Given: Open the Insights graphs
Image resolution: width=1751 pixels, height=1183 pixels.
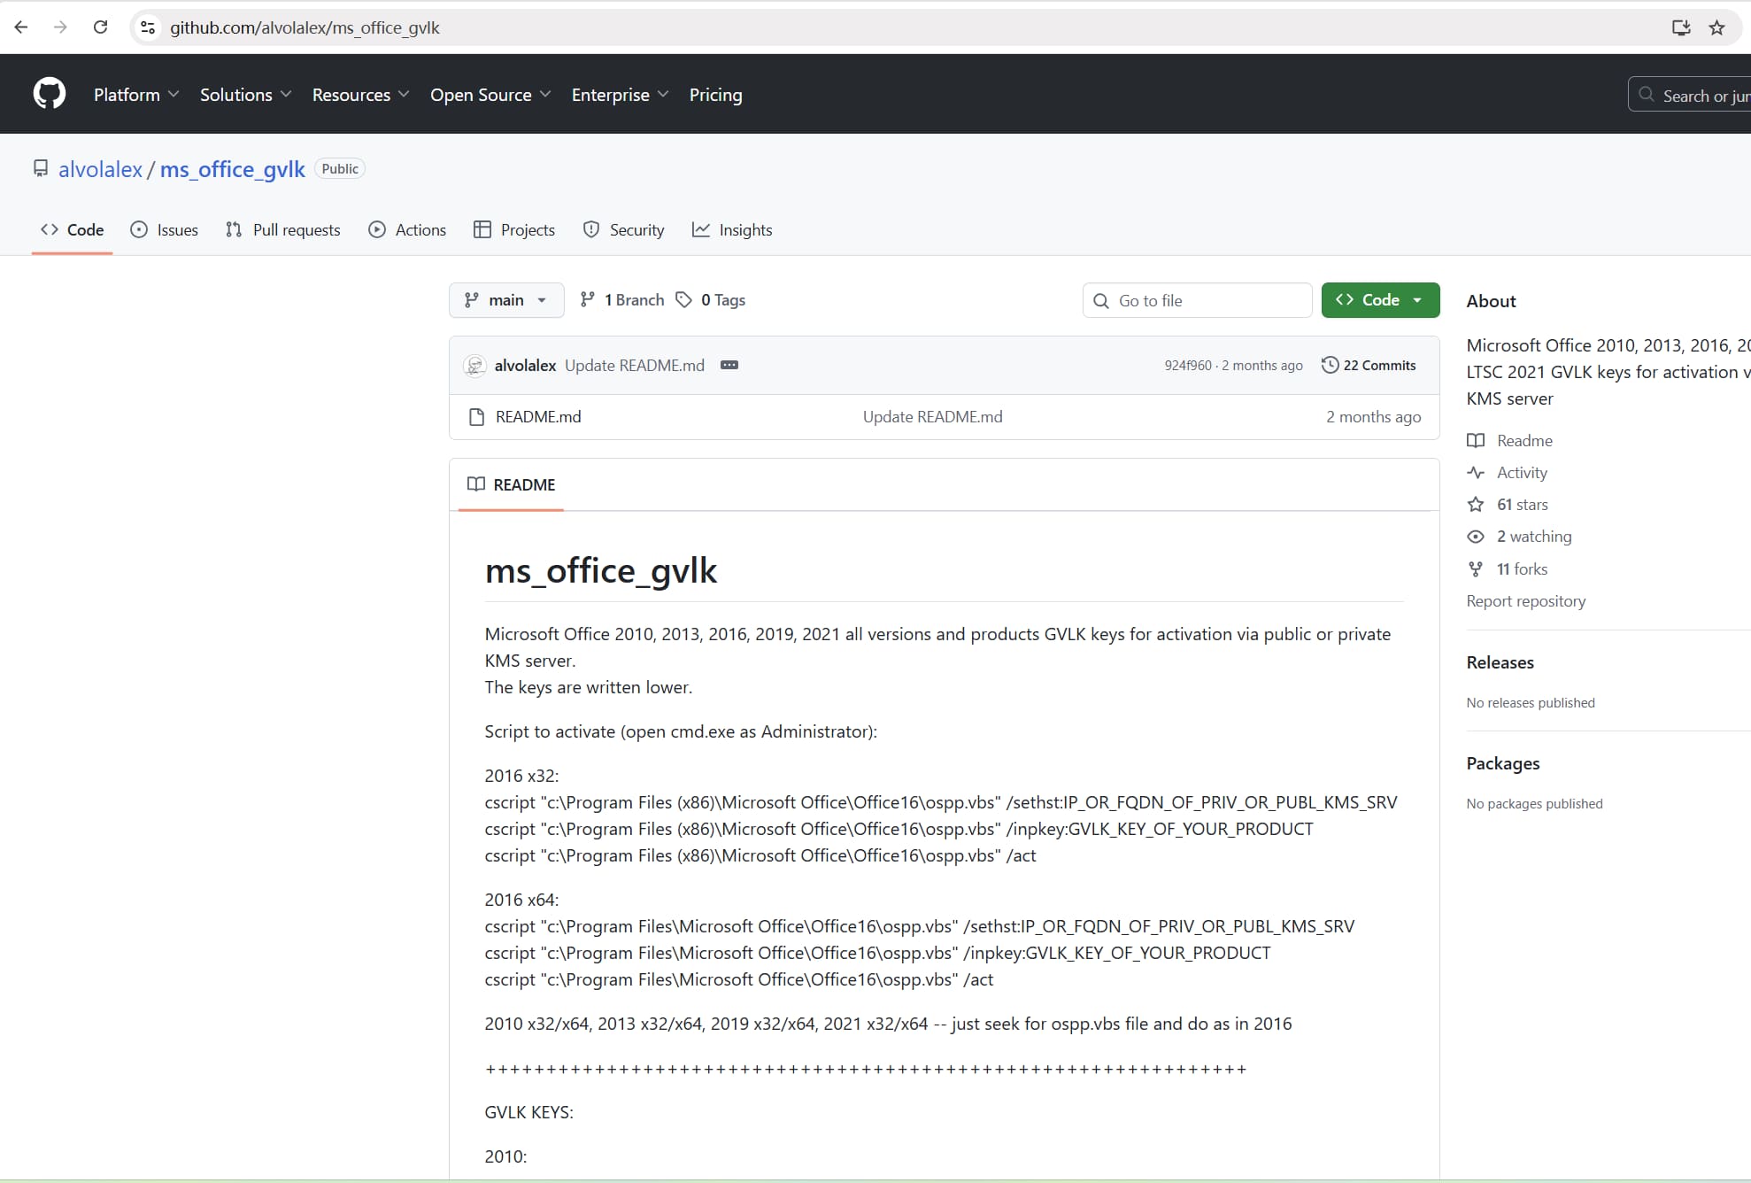Looking at the screenshot, I should pos(732,229).
